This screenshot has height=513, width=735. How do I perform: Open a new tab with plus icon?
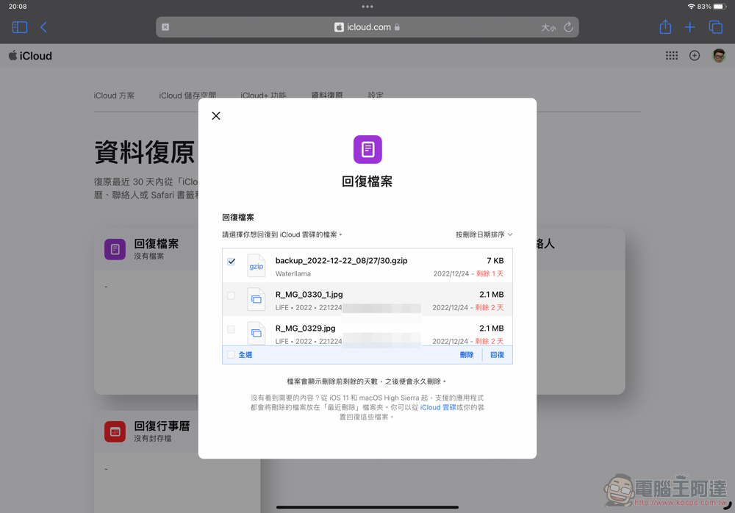pyautogui.click(x=689, y=27)
